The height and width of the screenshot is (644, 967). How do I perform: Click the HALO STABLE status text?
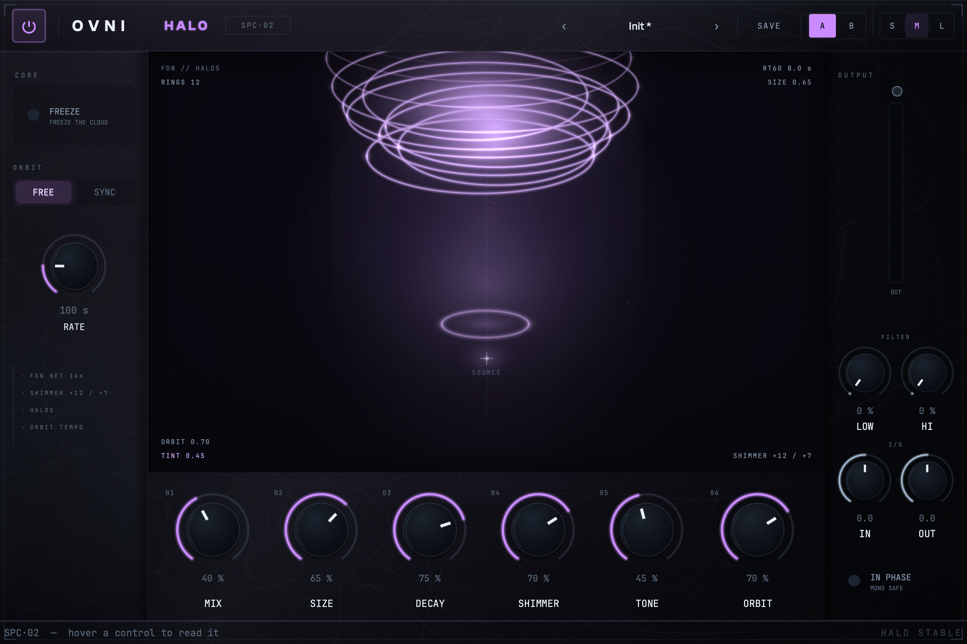tap(921, 633)
